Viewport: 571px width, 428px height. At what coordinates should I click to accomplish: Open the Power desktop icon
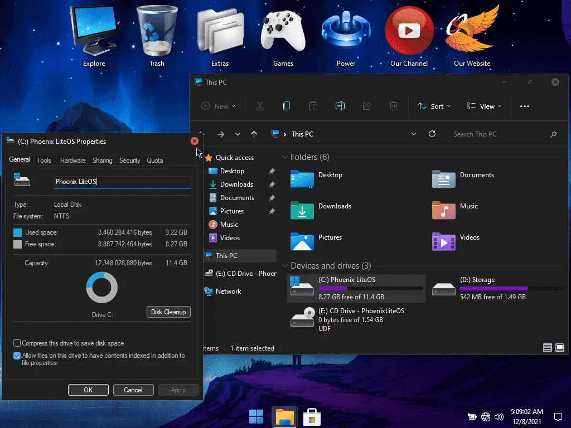point(346,36)
